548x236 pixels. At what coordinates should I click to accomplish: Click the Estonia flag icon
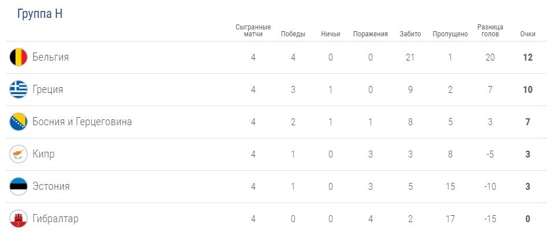pos(18,186)
